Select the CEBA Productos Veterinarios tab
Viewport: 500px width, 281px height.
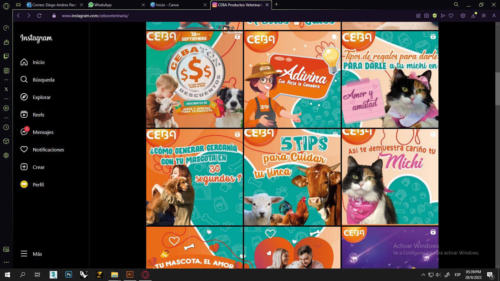click(241, 5)
